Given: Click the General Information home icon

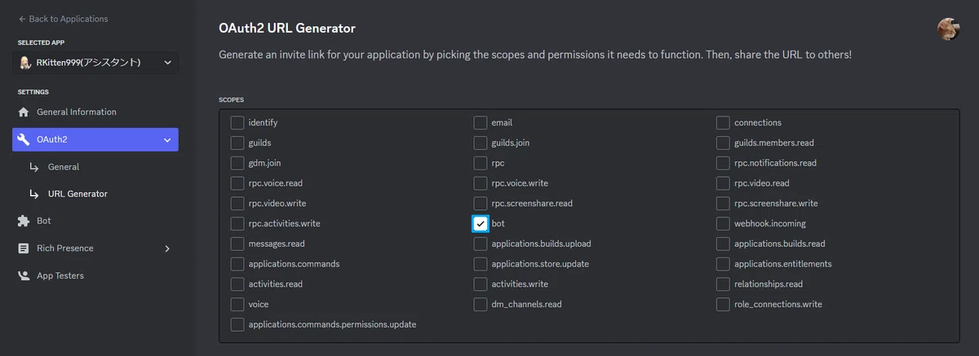Looking at the screenshot, I should point(24,112).
